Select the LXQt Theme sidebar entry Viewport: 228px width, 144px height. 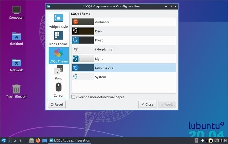point(58,55)
